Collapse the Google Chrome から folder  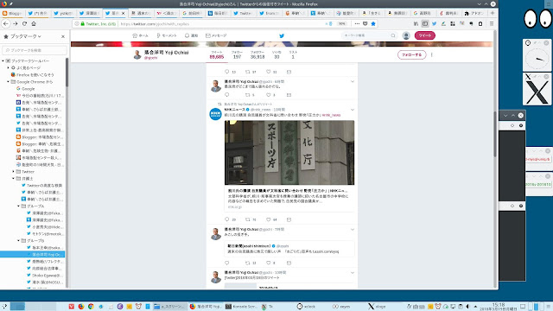pos(8,81)
